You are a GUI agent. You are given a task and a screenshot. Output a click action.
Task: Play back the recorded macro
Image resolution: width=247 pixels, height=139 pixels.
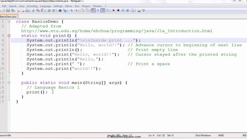123,10
